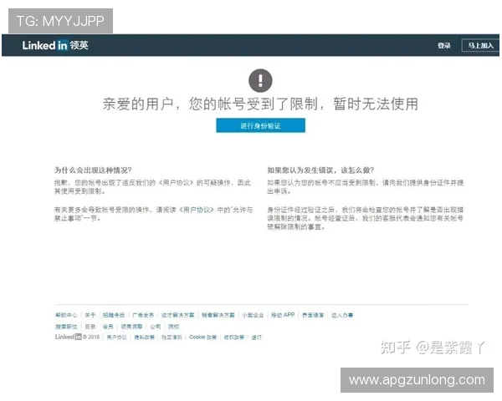Click the 进行身份验证 blue button
The width and height of the screenshot is (502, 401).
260,125
